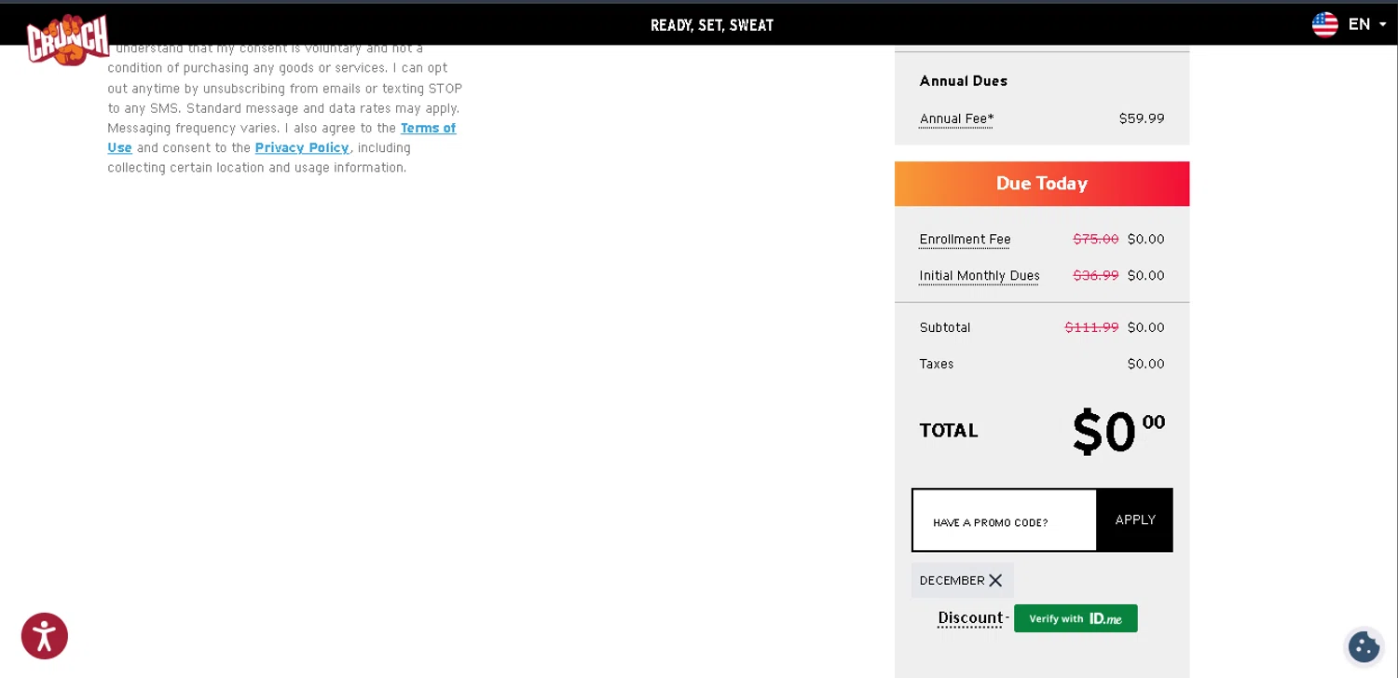Image resolution: width=1398 pixels, height=678 pixels.
Task: Click the Initial Monthly Dues label
Action: tap(979, 276)
